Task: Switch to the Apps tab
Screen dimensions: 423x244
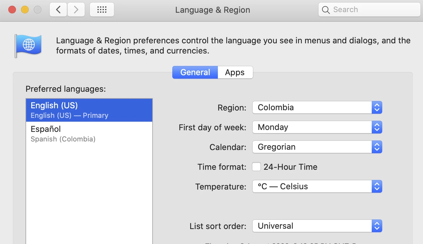Action: click(x=235, y=72)
